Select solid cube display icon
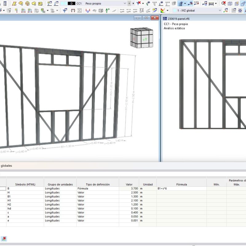 (236, 3)
